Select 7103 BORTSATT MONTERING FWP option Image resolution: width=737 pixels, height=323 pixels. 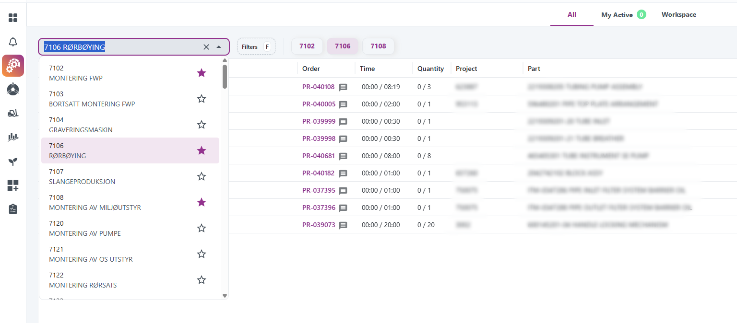point(130,99)
